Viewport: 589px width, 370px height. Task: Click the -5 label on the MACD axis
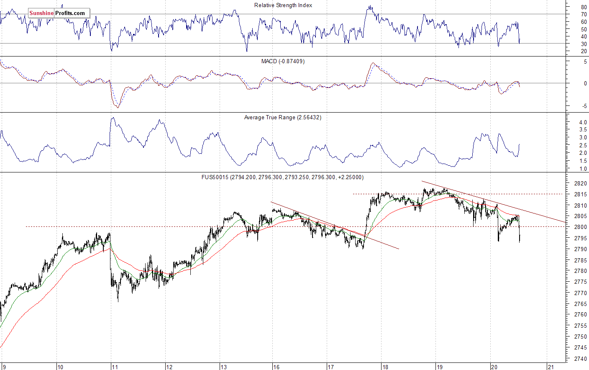584,106
